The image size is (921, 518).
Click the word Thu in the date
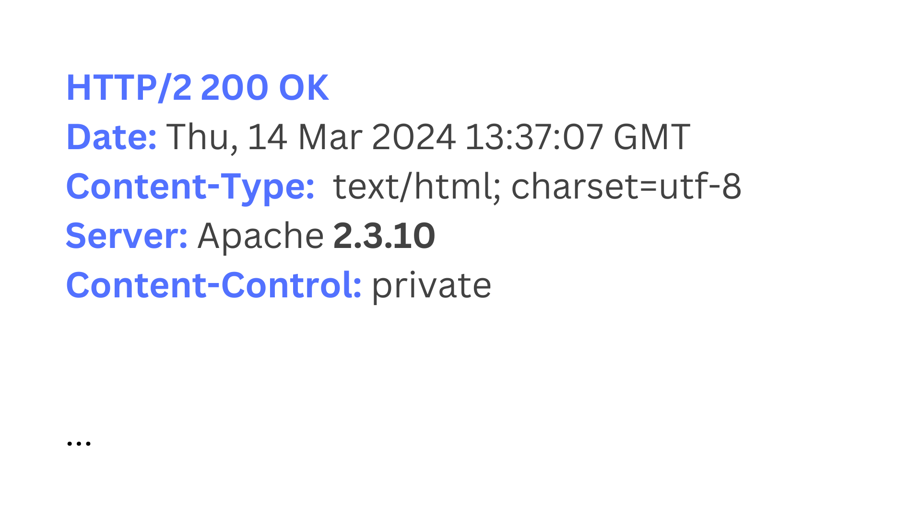198,137
